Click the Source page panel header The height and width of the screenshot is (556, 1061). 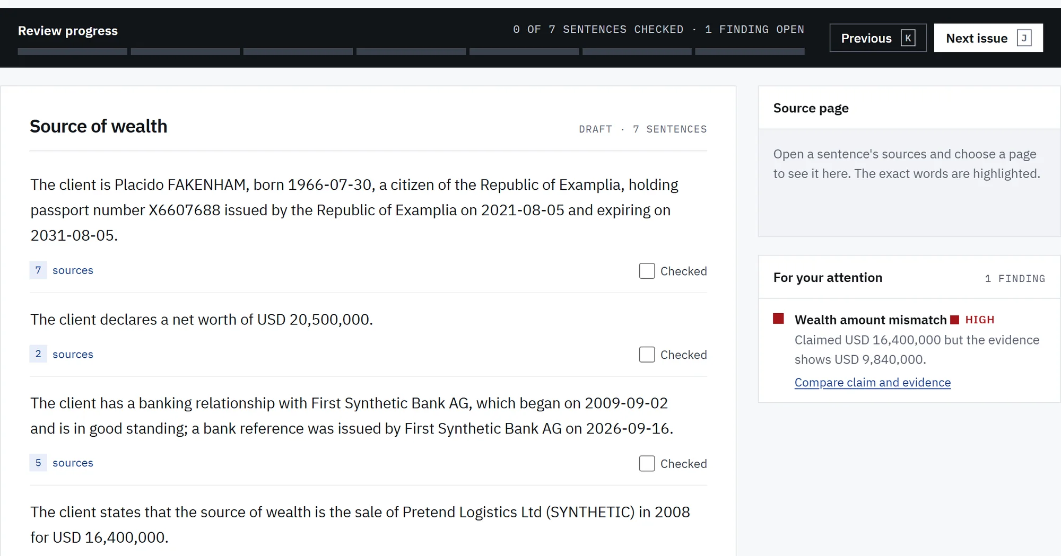(x=909, y=108)
